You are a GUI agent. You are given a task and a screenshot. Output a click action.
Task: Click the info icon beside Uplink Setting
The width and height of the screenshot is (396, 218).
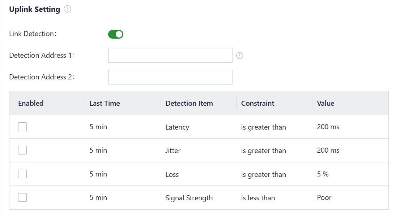click(68, 10)
